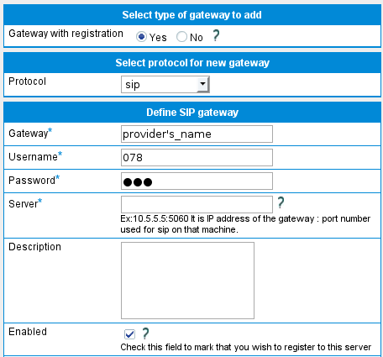Viewport: 383px width, 357px height.
Task: Focus the Gateway name input field
Action: click(197, 134)
